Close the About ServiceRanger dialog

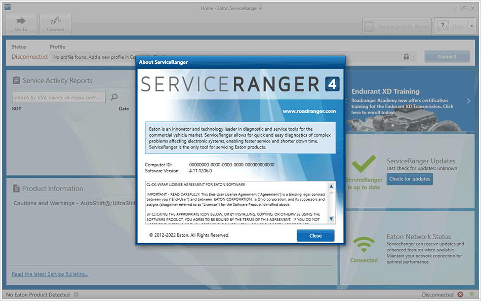(315, 236)
